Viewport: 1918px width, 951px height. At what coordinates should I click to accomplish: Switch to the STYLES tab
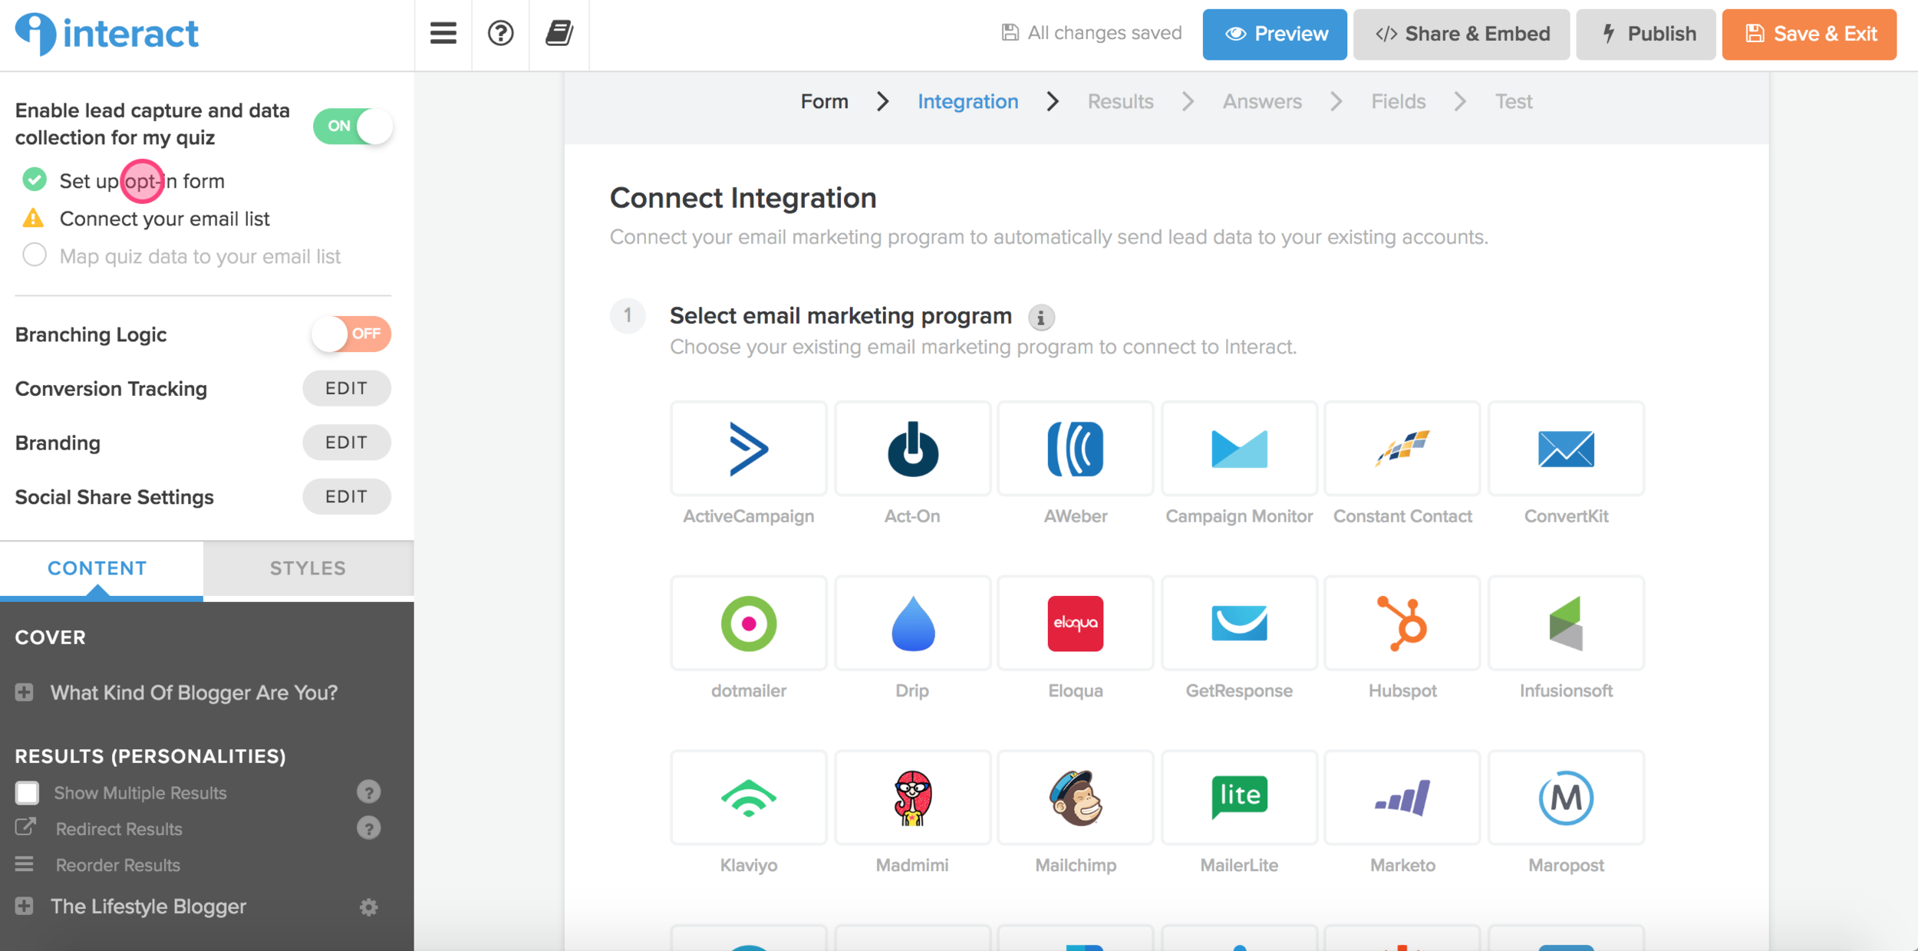click(308, 568)
